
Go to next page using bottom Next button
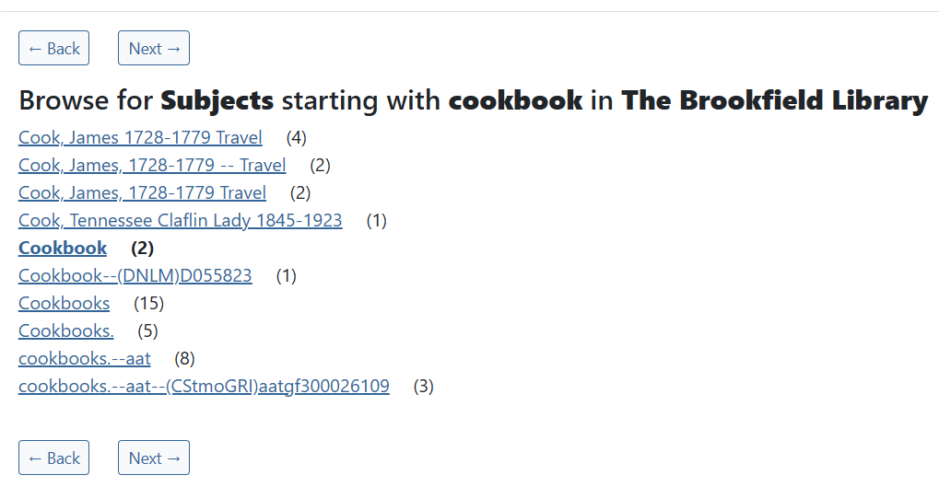(x=153, y=458)
